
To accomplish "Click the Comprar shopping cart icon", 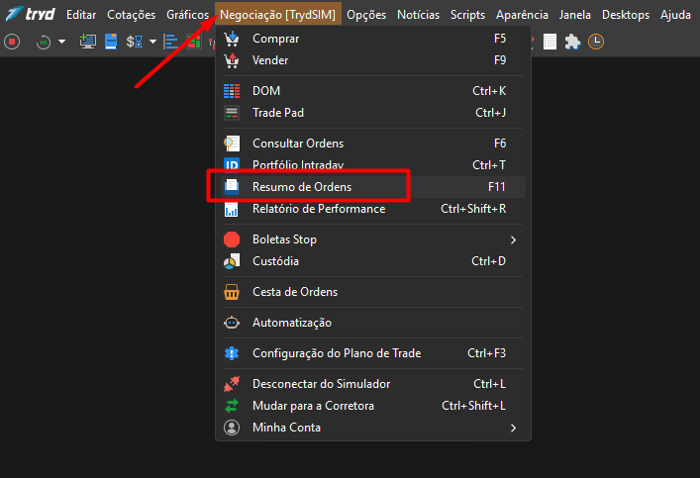I will (232, 39).
